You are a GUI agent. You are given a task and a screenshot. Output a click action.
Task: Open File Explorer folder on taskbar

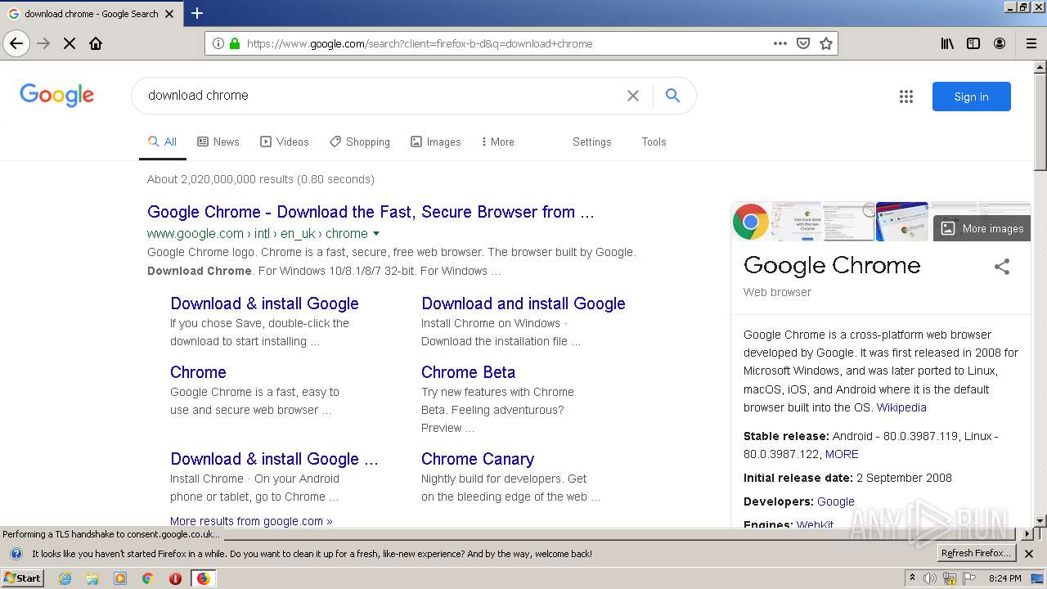tap(92, 578)
